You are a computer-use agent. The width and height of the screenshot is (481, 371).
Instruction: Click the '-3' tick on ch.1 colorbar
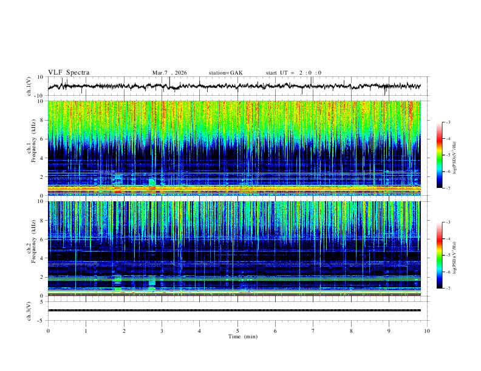click(448, 122)
